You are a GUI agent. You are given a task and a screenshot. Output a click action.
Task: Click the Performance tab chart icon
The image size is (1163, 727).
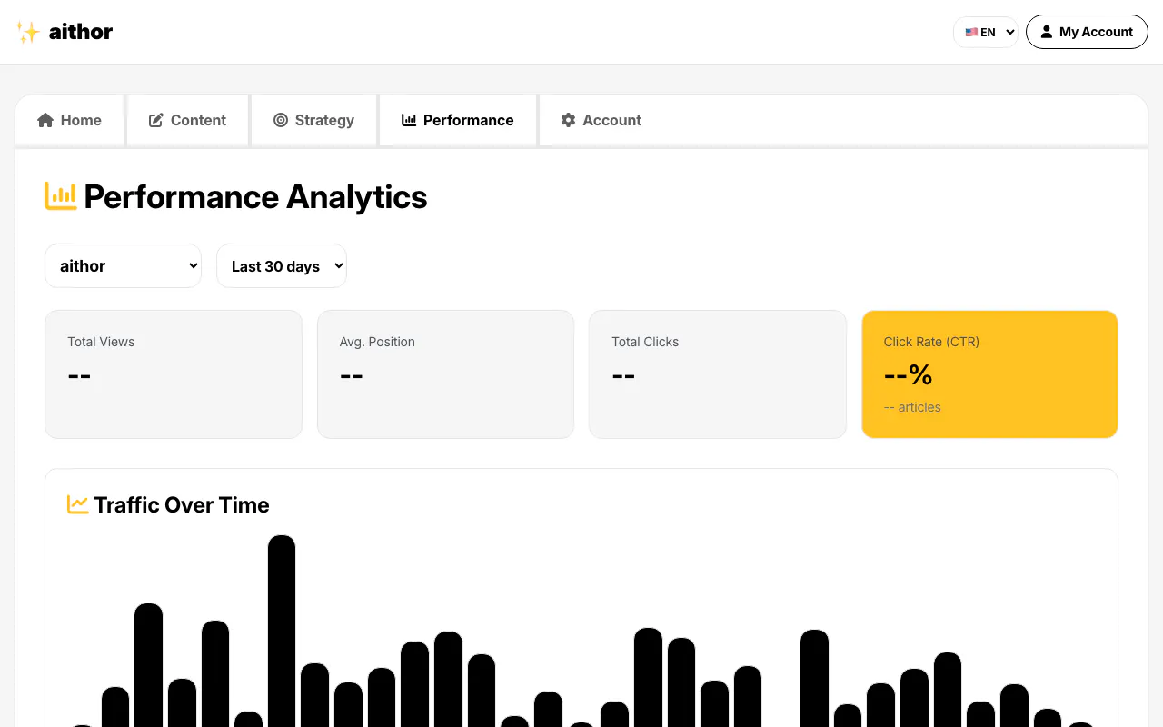(409, 120)
